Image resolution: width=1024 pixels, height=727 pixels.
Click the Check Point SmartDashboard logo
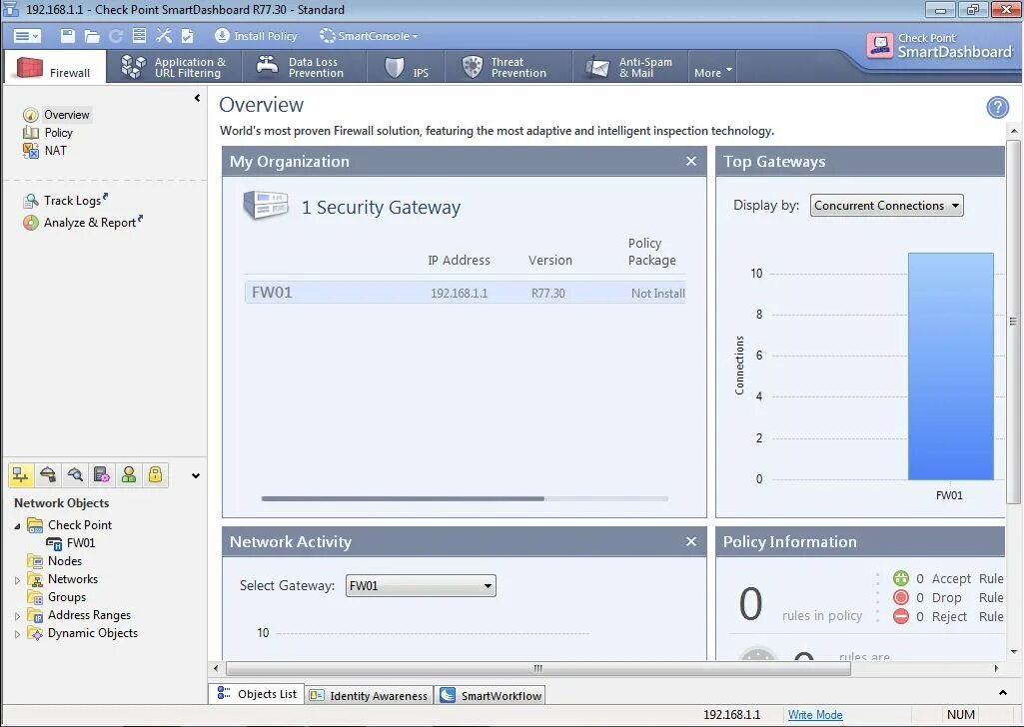[939, 45]
